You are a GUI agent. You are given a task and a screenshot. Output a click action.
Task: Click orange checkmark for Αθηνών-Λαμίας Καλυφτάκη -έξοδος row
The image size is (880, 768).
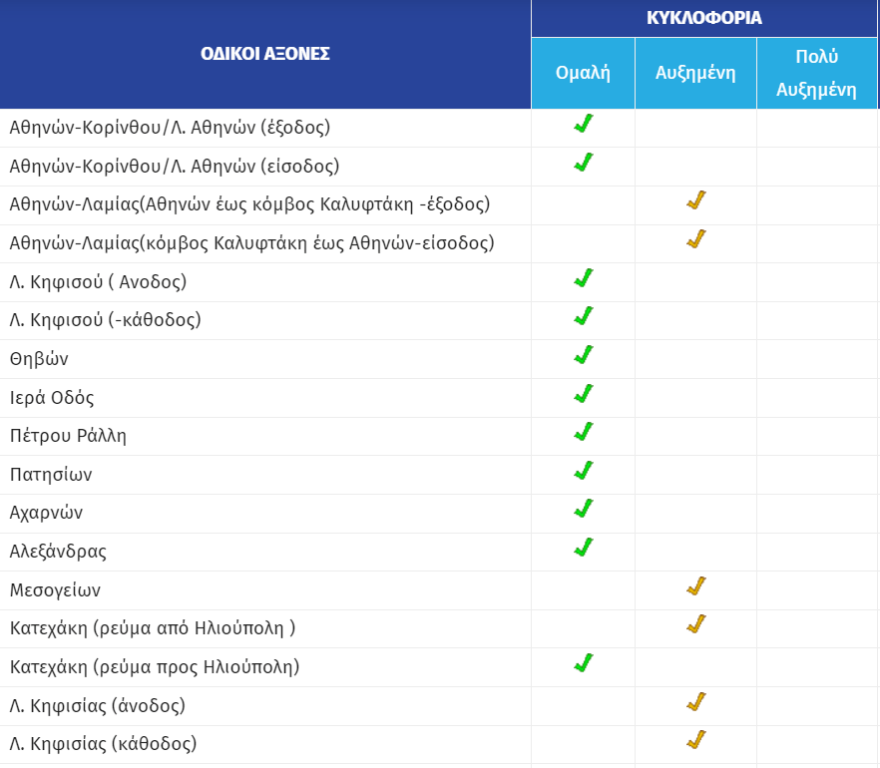coord(696,200)
